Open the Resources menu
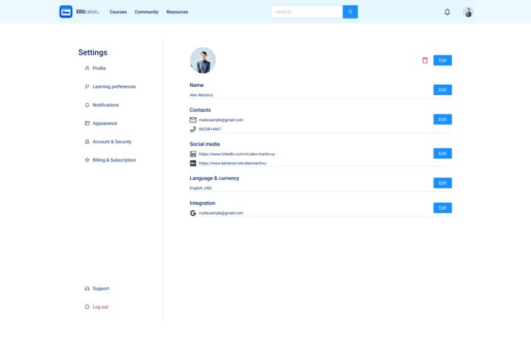This screenshot has height=354, width=531. 177,12
